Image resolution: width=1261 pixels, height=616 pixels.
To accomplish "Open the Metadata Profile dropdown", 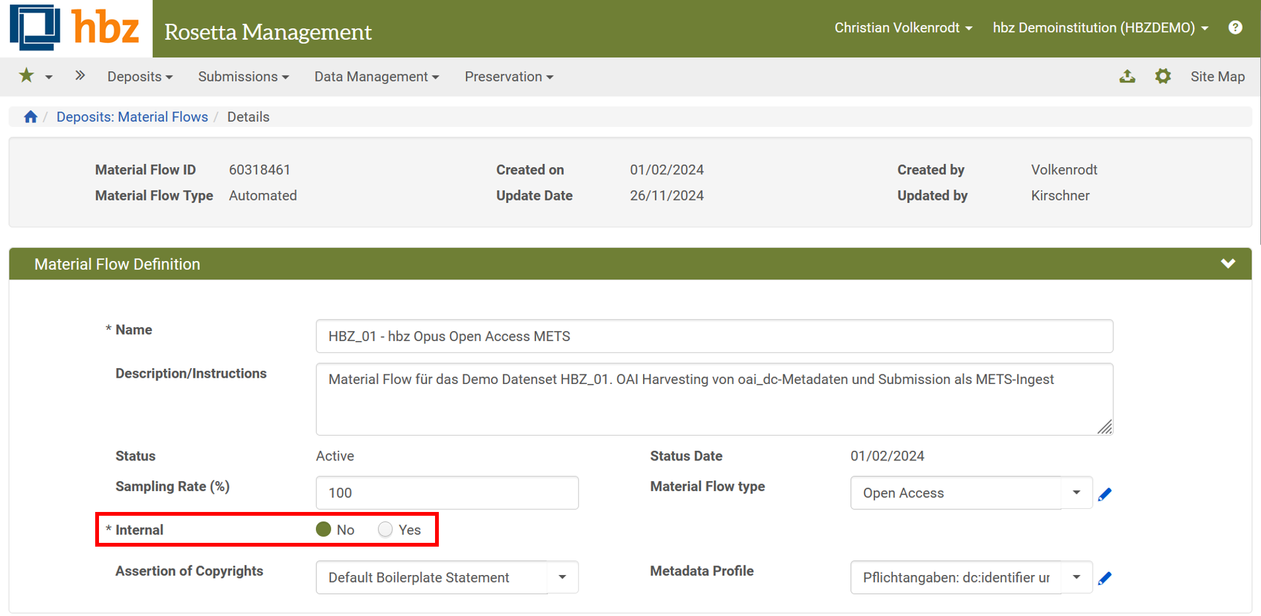I will pos(1075,577).
